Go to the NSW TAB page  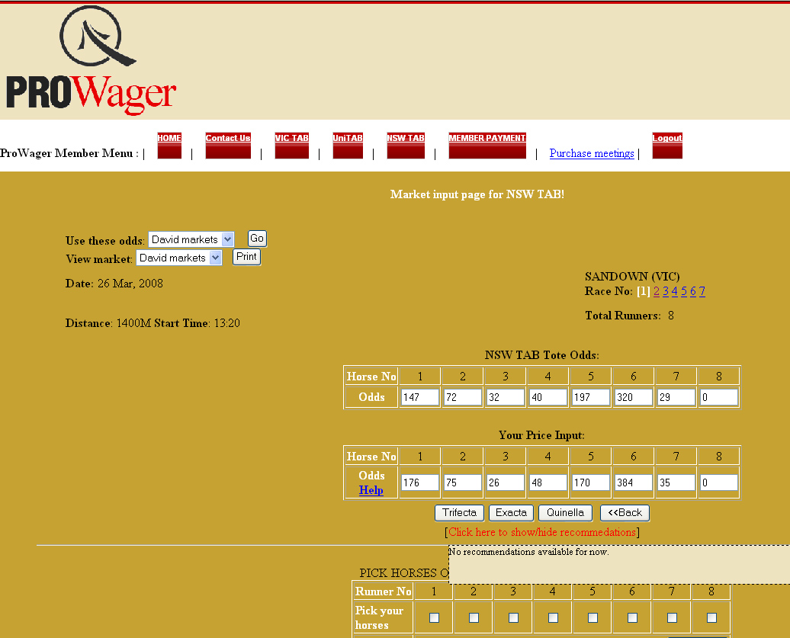coord(406,146)
